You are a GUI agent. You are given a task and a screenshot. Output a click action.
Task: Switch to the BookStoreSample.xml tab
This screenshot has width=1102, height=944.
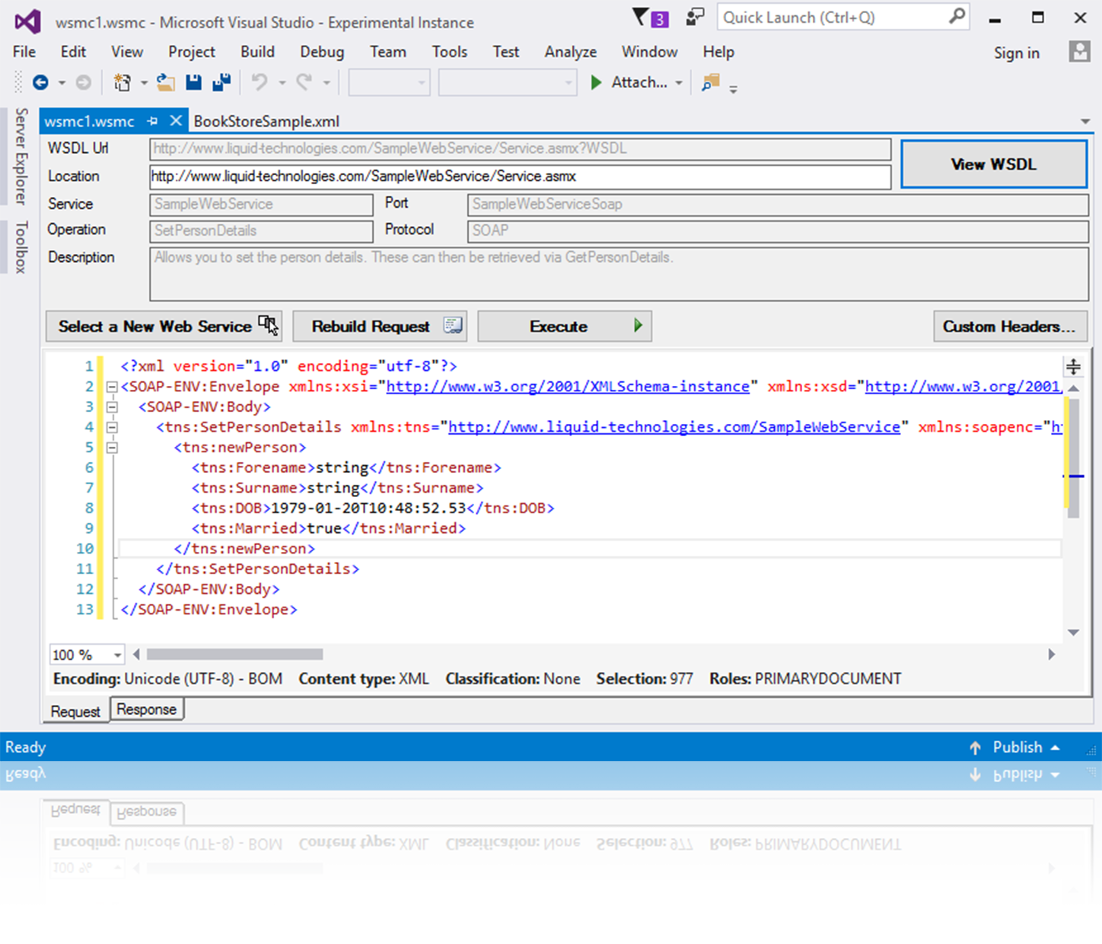(266, 121)
